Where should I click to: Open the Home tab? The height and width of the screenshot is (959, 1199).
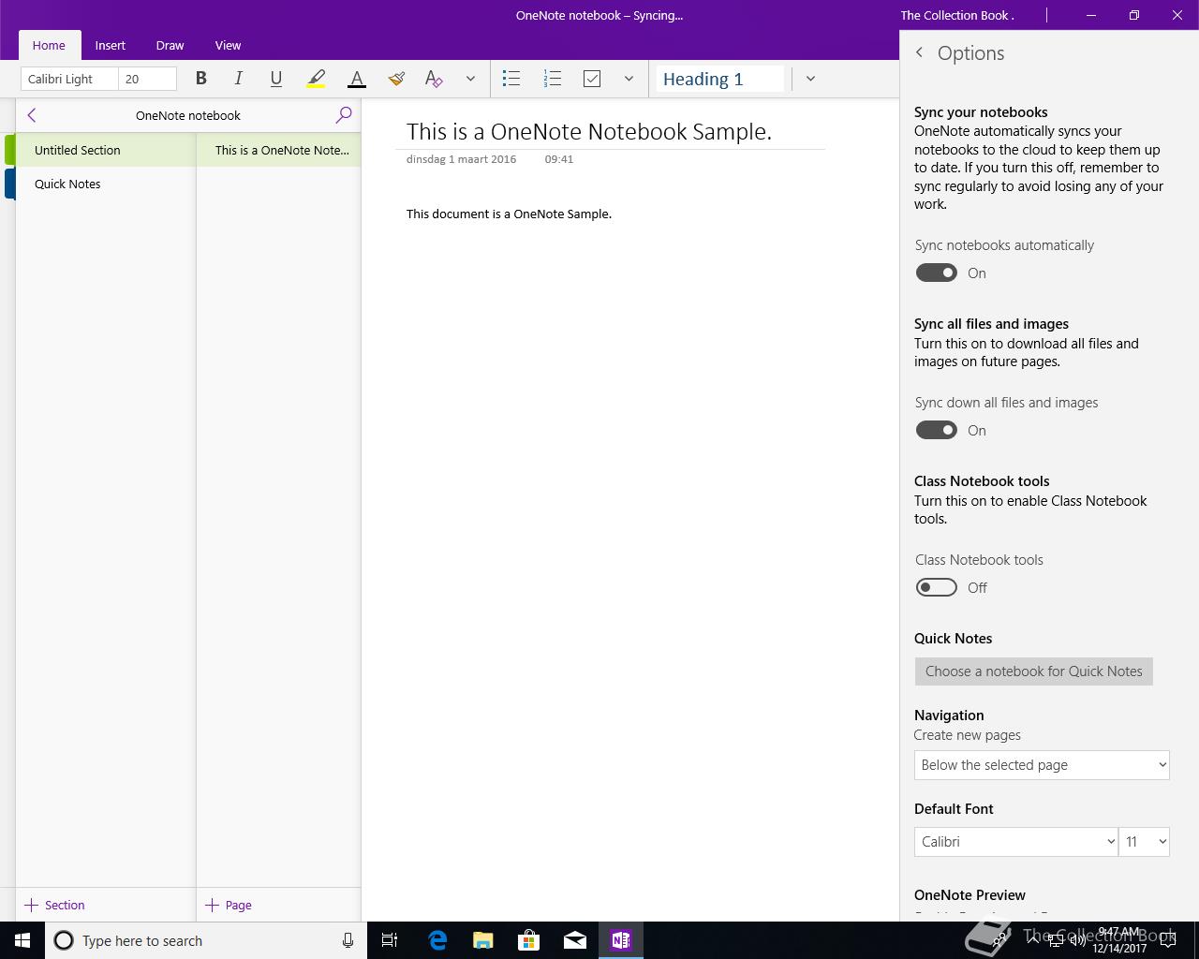pyautogui.click(x=49, y=45)
